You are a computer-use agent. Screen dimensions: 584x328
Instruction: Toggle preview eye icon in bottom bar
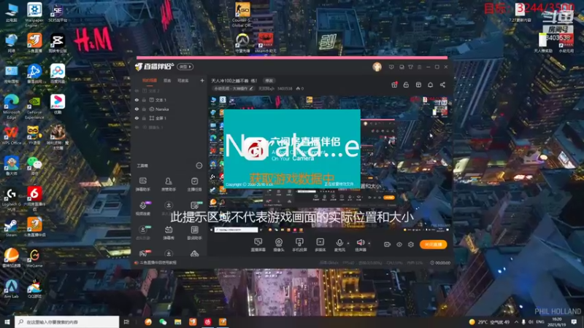[399, 244]
